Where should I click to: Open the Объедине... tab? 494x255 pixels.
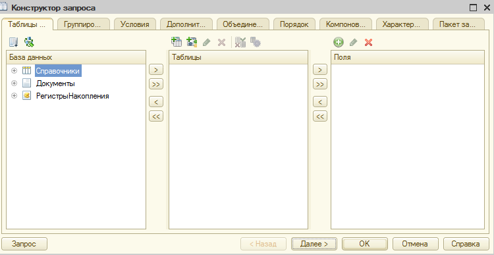pos(242,24)
